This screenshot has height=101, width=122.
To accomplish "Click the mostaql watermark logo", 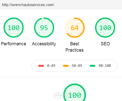I will pyautogui.click(x=61, y=95).
